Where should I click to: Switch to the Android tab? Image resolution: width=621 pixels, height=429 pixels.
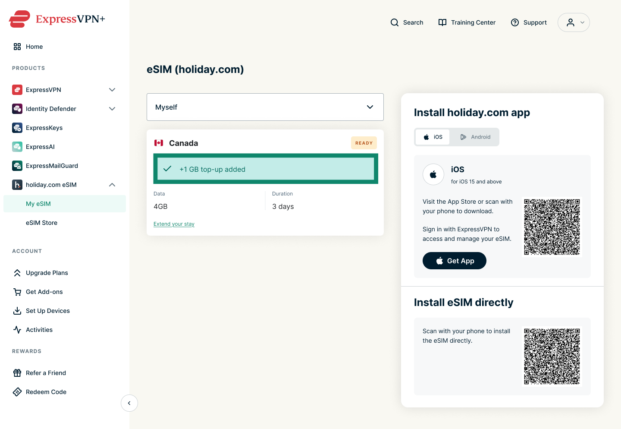(x=475, y=137)
